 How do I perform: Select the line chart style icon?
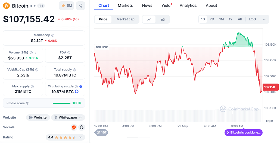[x=149, y=19]
